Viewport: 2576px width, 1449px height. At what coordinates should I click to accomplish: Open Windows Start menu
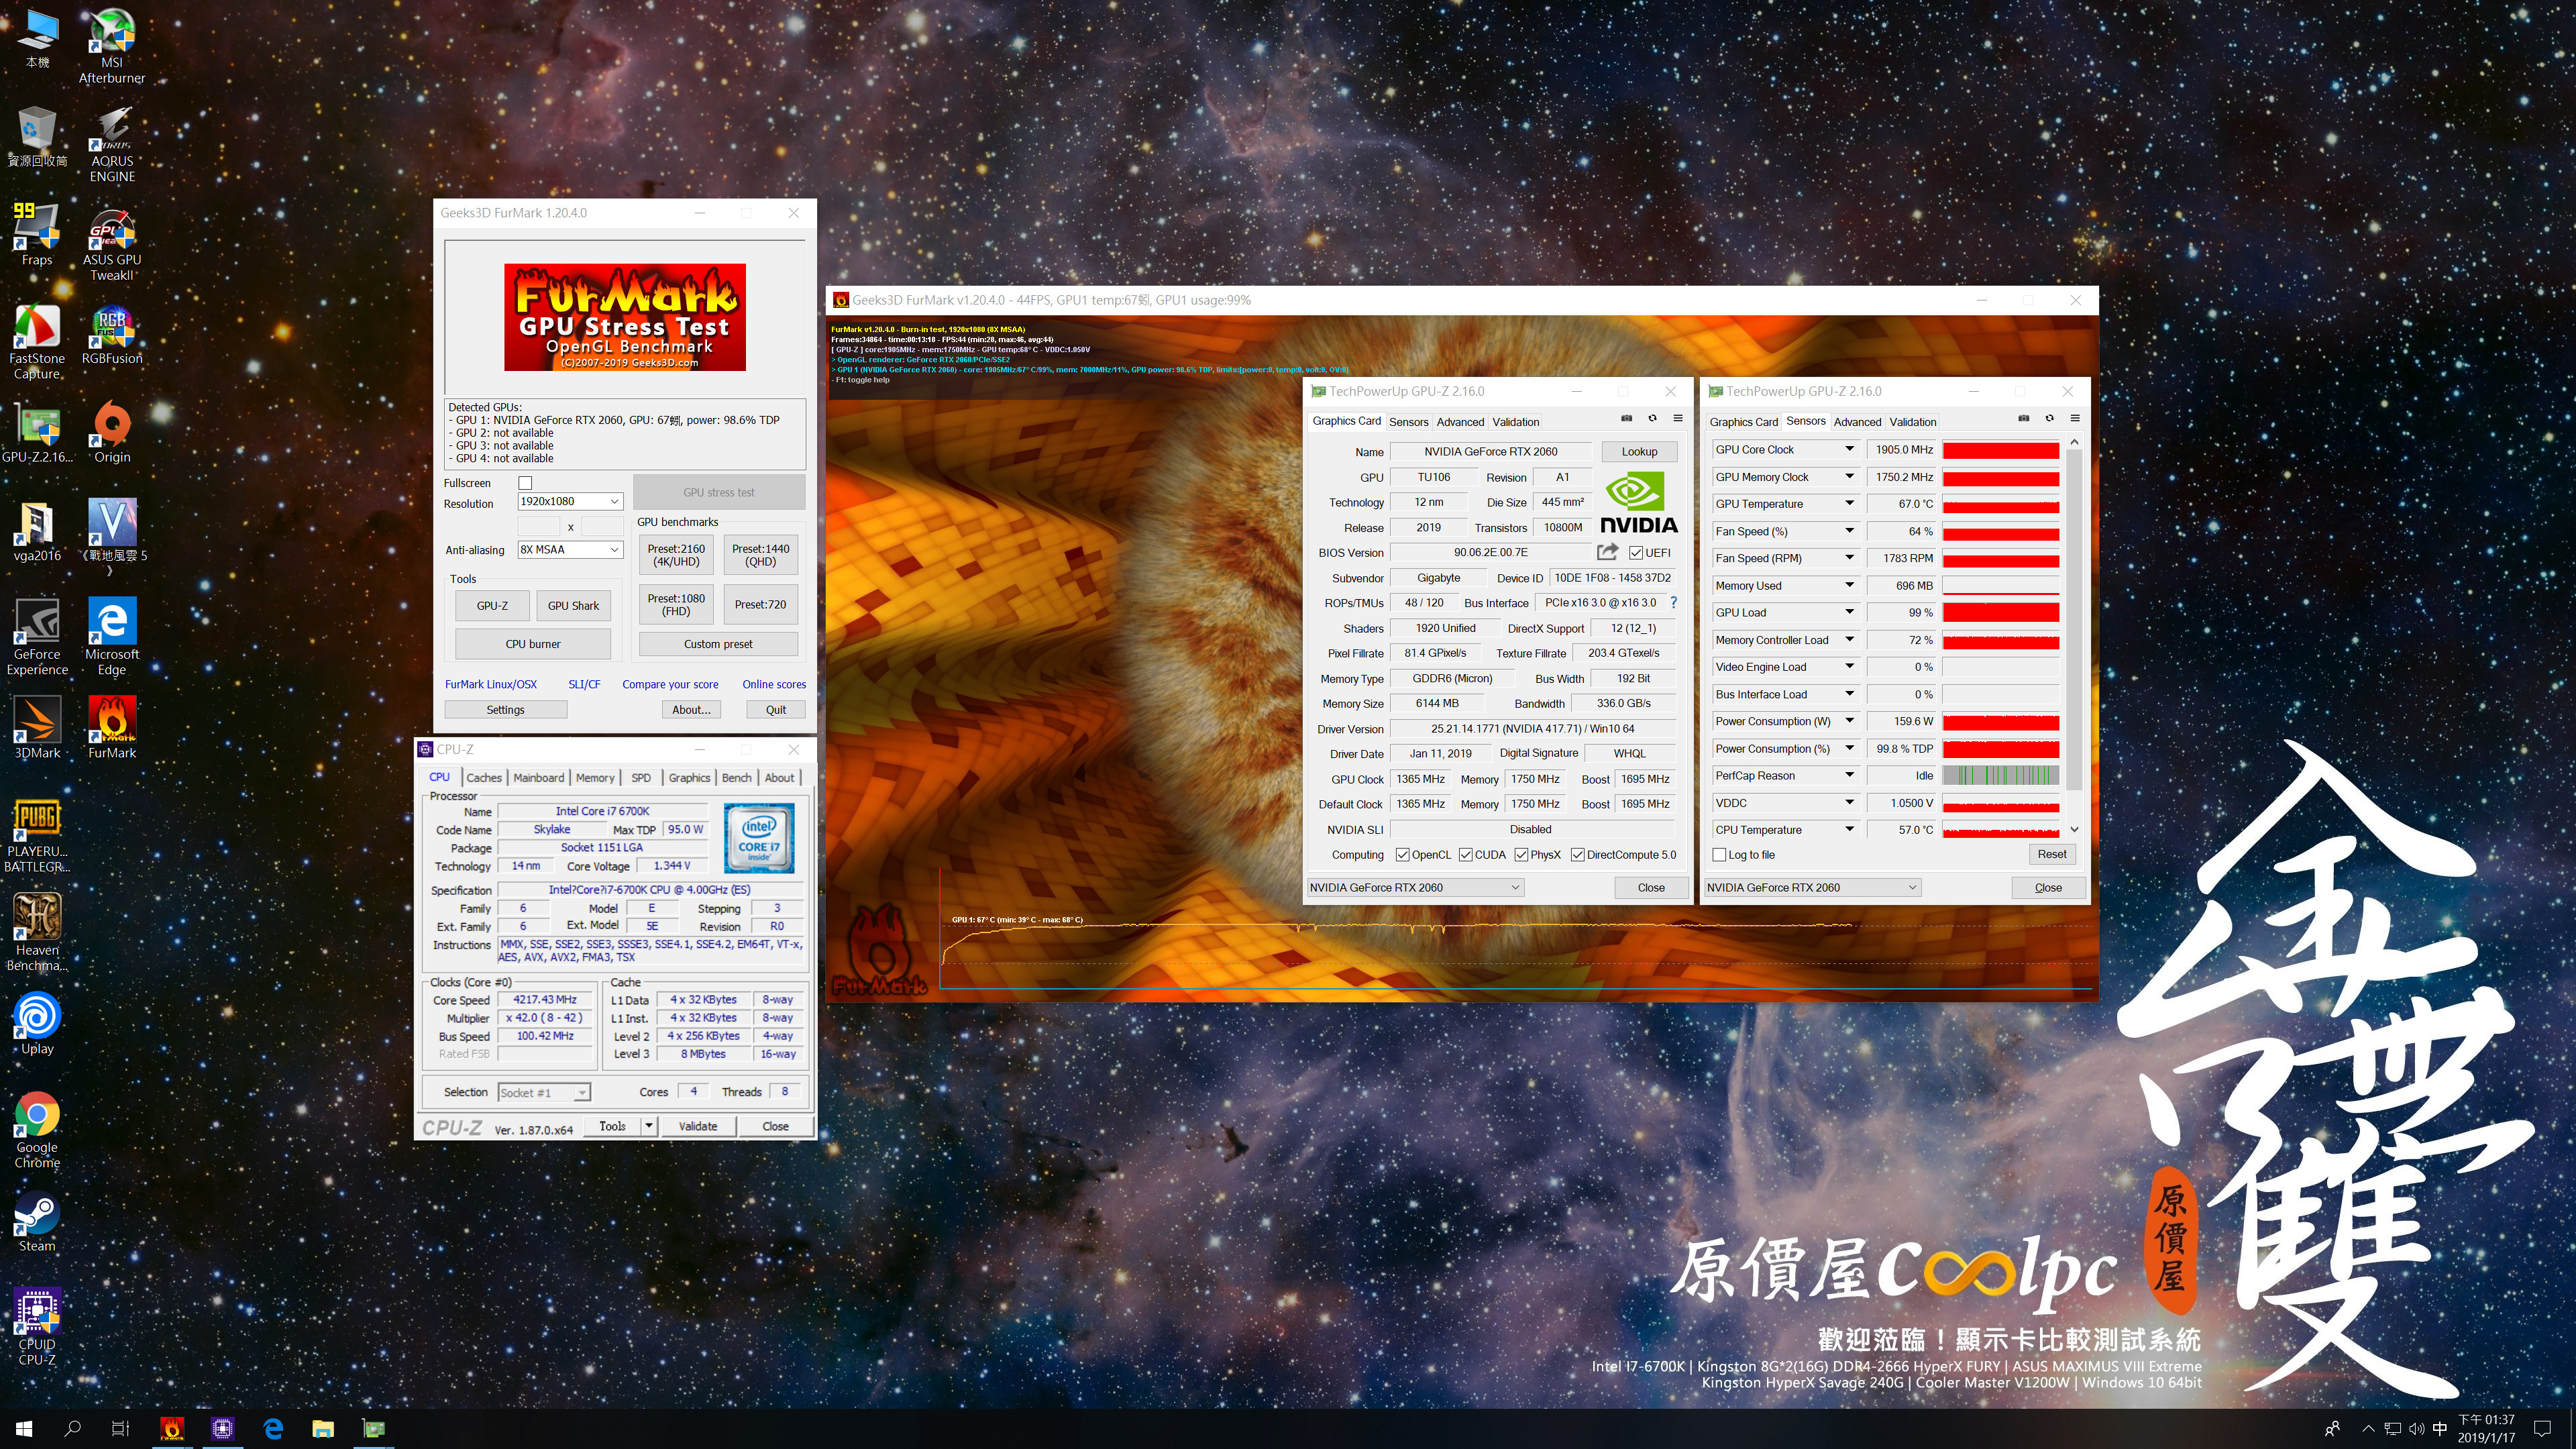tap(24, 1428)
